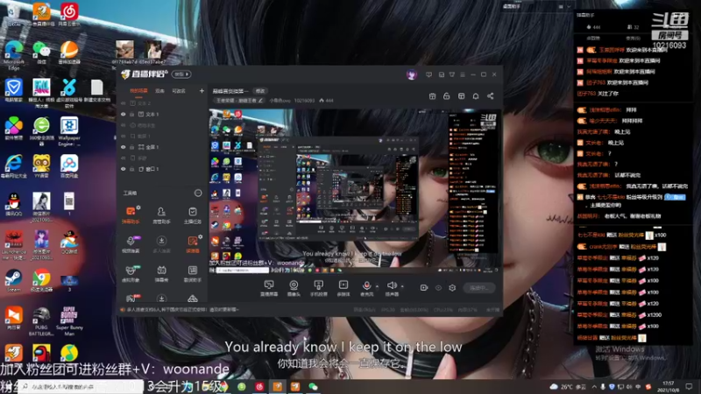Open the 弹幕秀 danmaku show tool
Image resolution: width=701 pixels, height=394 pixels.
161,273
